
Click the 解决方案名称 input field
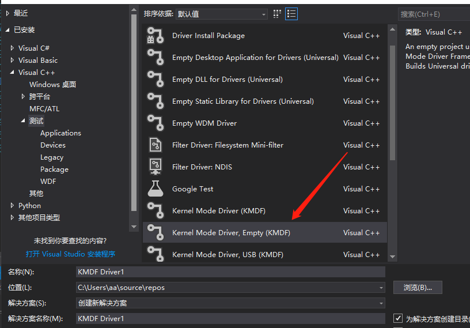coord(230,319)
